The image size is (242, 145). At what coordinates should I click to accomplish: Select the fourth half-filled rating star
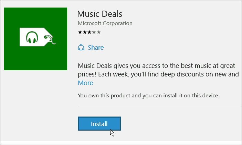point(94,32)
